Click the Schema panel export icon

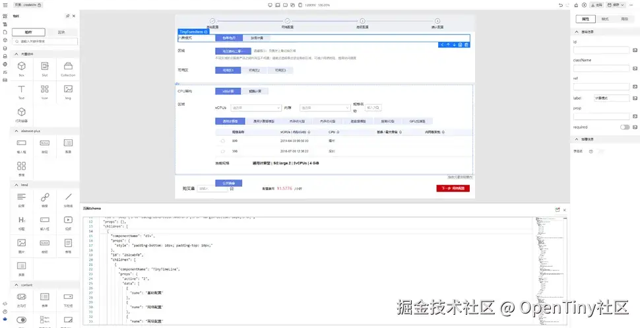click(558, 210)
